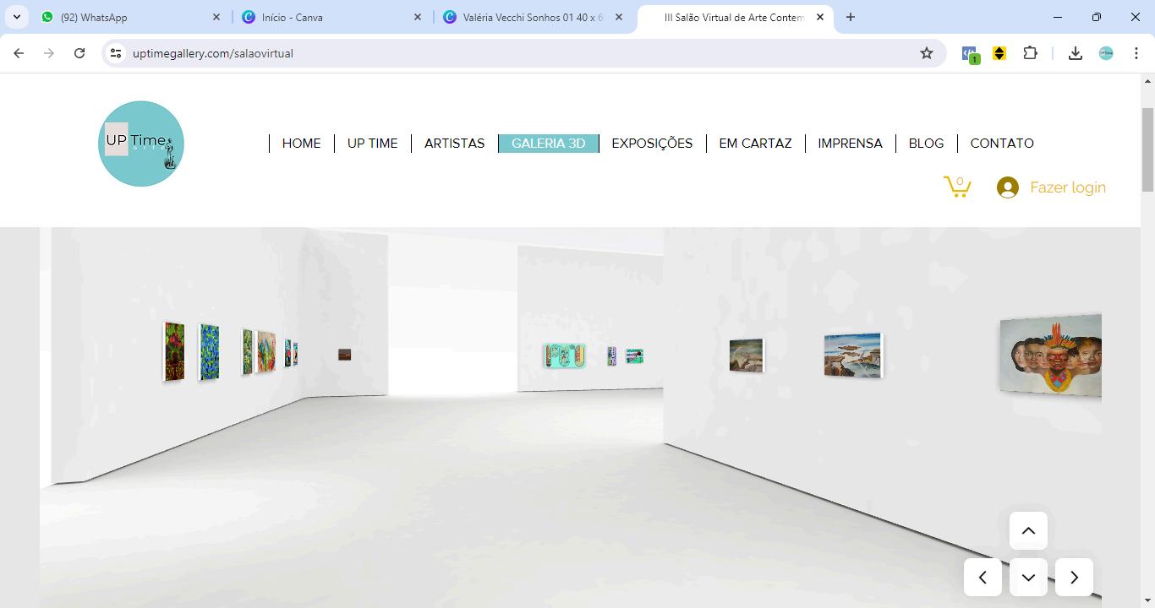Close the III Salão Virtual tab

click(820, 17)
